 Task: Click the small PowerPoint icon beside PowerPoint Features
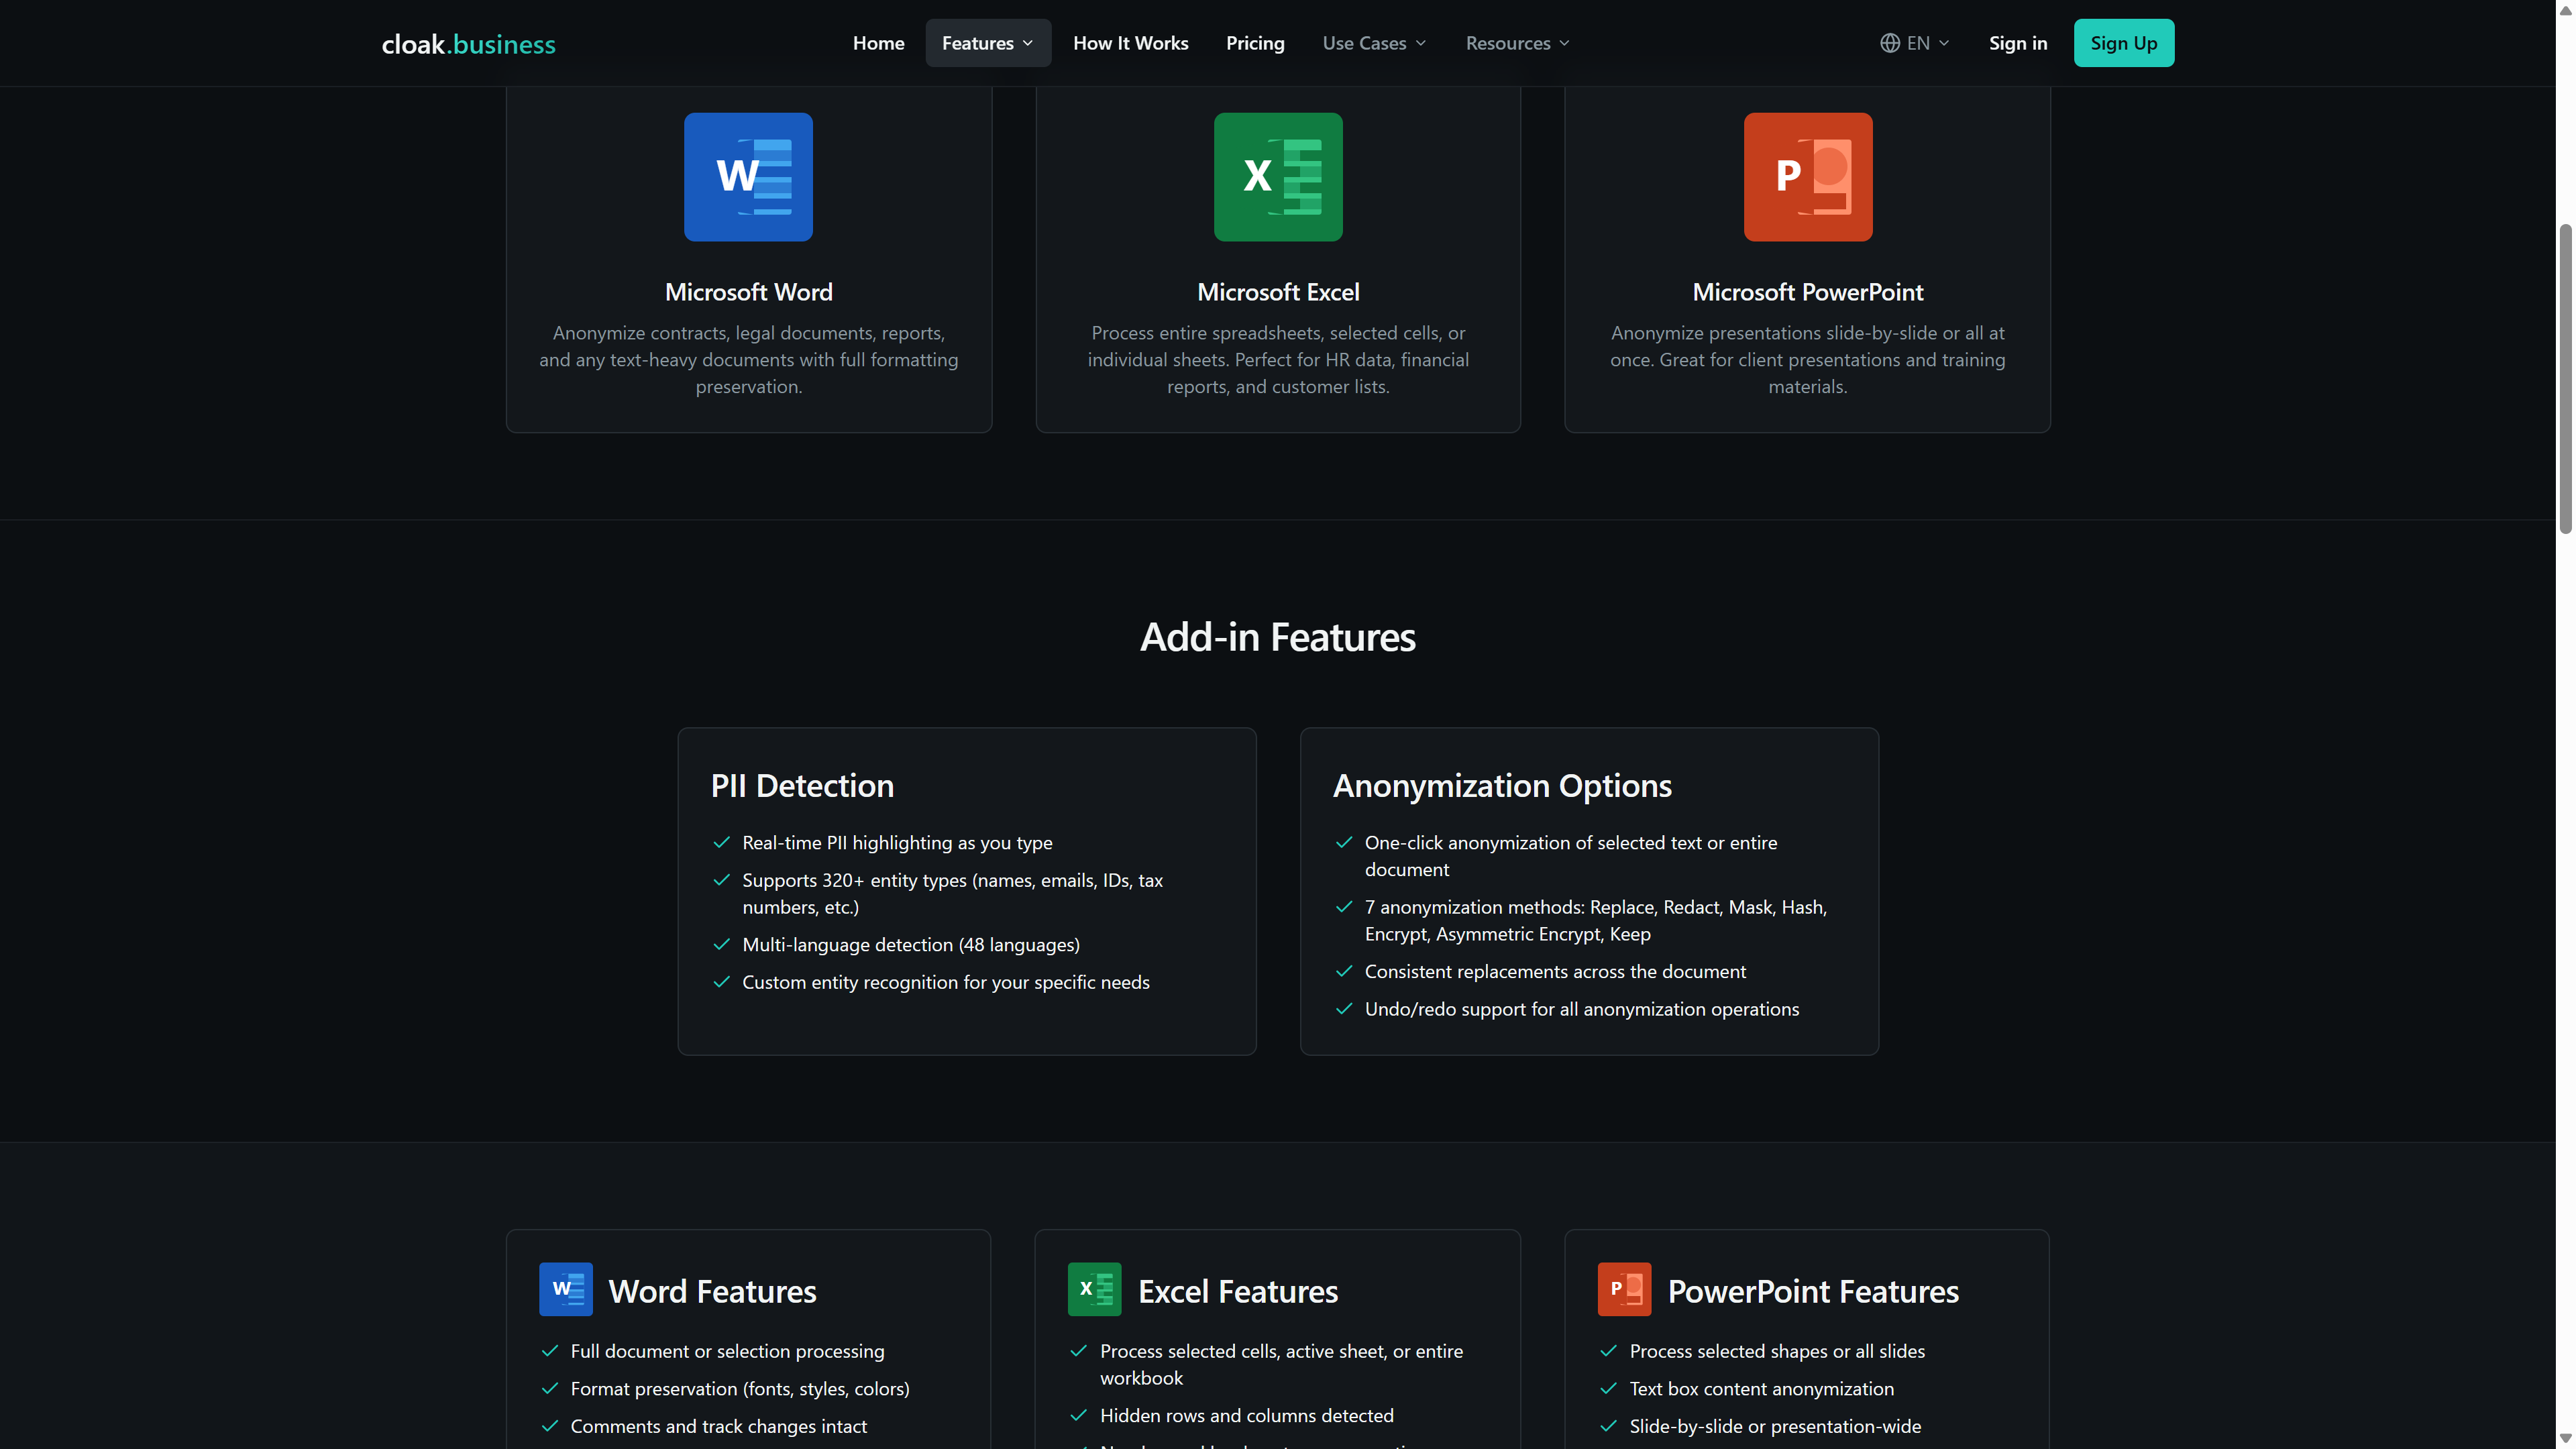point(1625,1289)
